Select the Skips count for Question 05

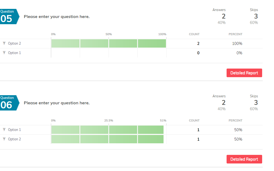pos(256,16)
